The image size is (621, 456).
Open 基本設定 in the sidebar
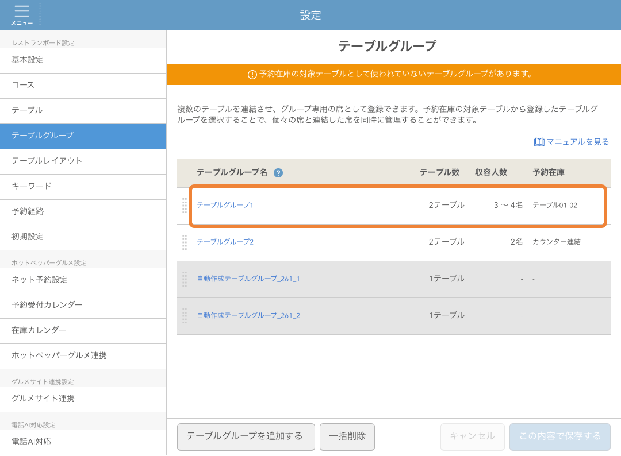pyautogui.click(x=25, y=60)
